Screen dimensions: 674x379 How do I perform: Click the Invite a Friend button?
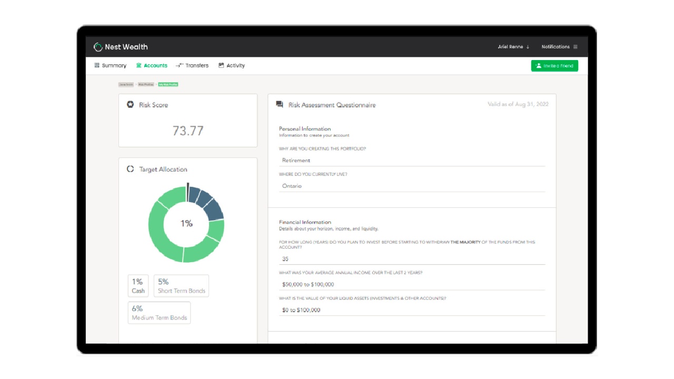[554, 66]
